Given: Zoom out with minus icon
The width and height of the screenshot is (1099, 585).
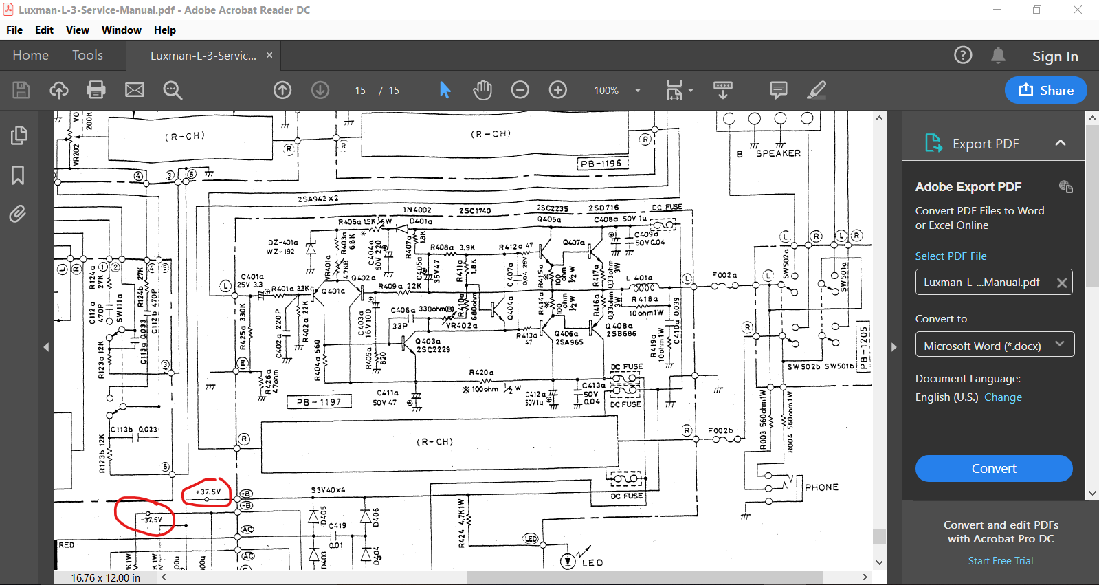Looking at the screenshot, I should 520,90.
